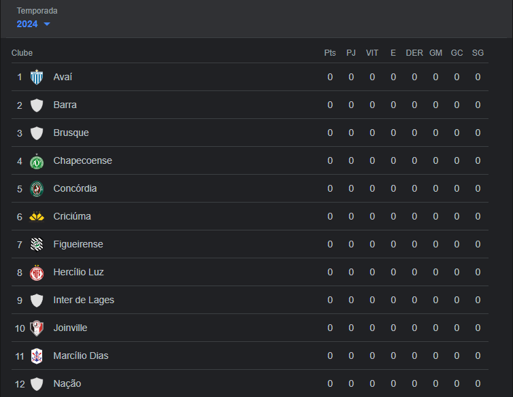The width and height of the screenshot is (513, 397).
Task: Click the Criciúma club crest icon
Action: pos(37,217)
